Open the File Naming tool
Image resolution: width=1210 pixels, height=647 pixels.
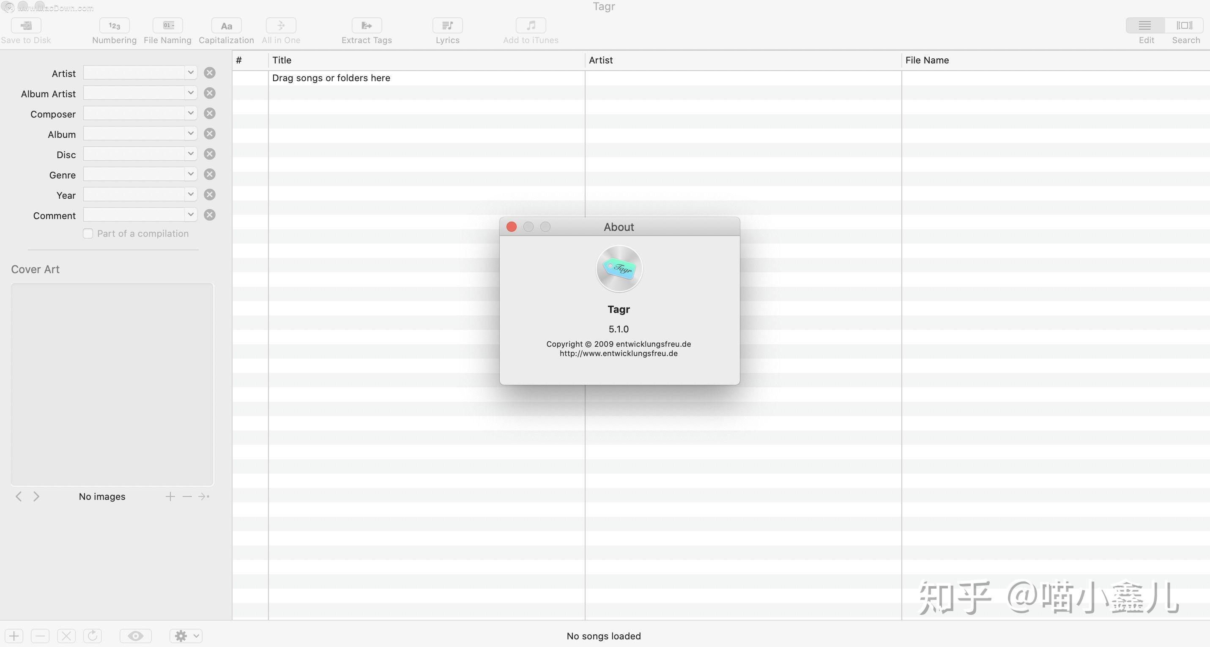[168, 25]
